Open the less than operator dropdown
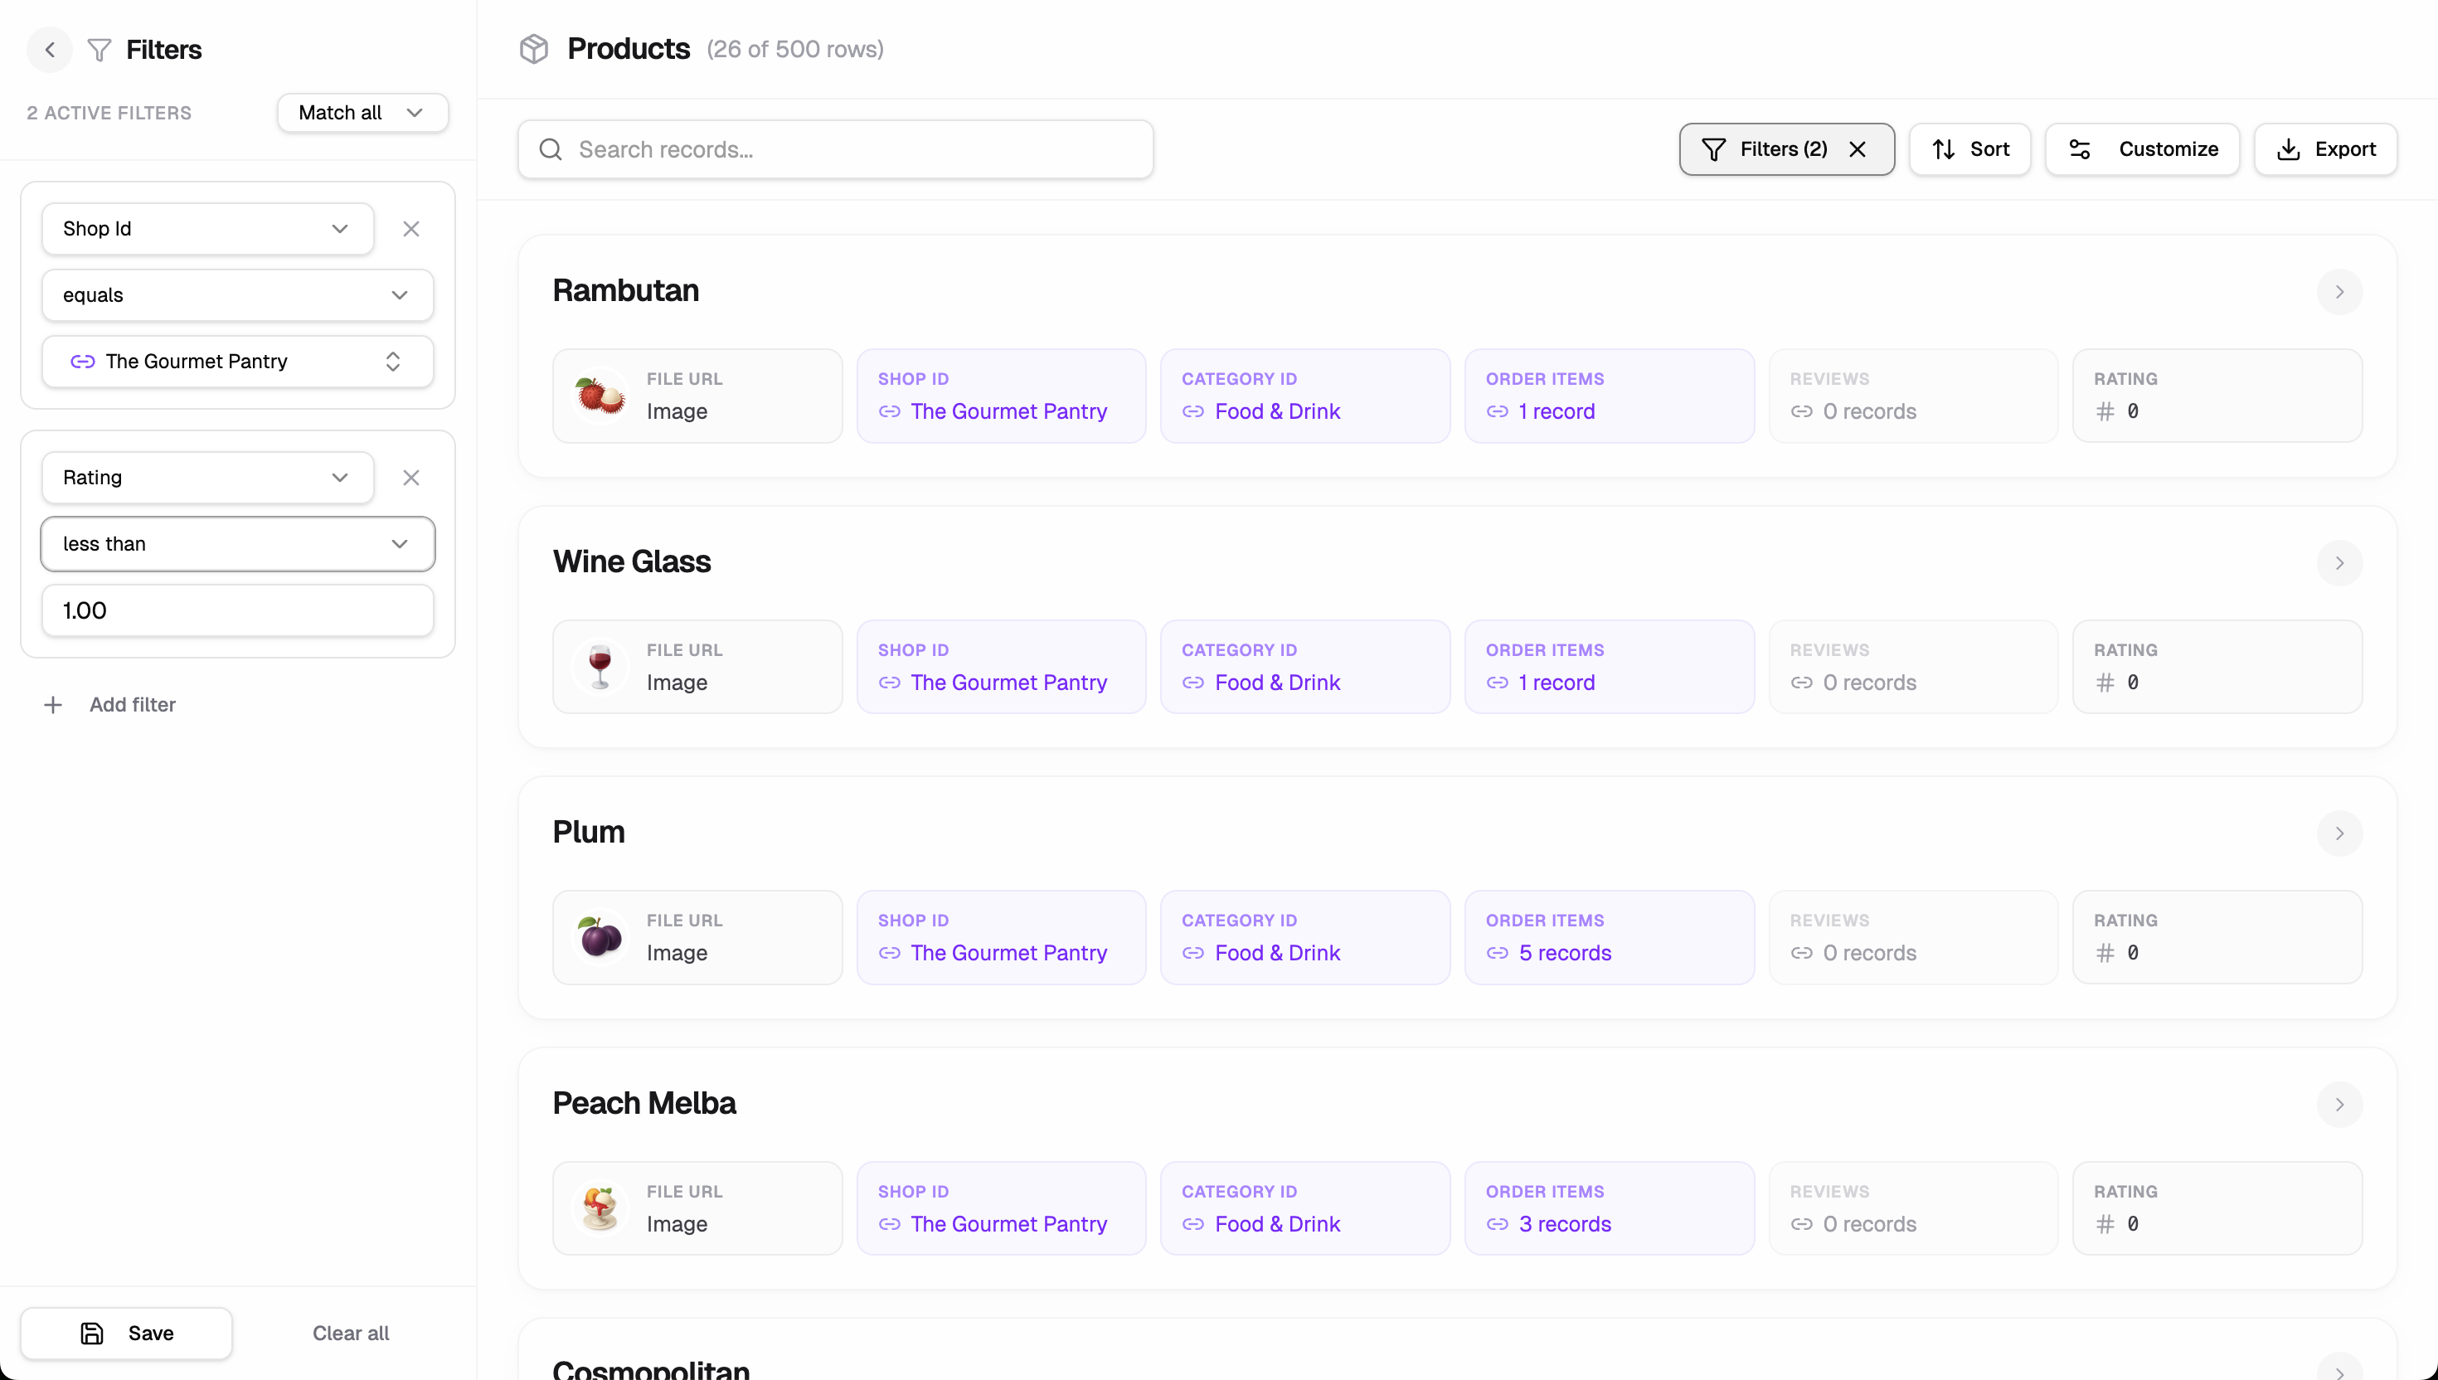The image size is (2438, 1380). point(237,543)
